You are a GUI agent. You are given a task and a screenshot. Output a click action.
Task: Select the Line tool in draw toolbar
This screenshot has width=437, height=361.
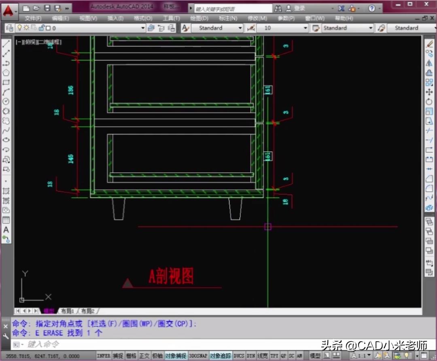click(x=6, y=44)
